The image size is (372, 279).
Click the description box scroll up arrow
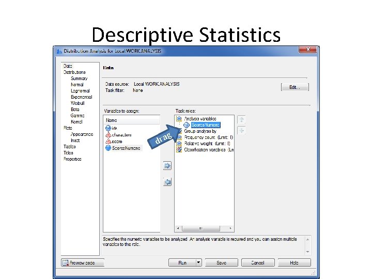pos(308,239)
